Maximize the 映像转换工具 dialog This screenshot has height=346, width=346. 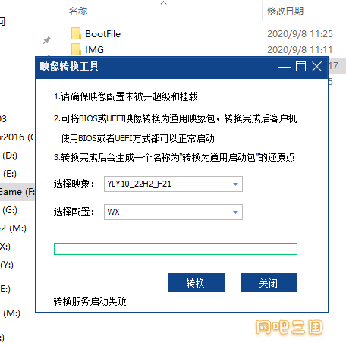[x=300, y=67]
